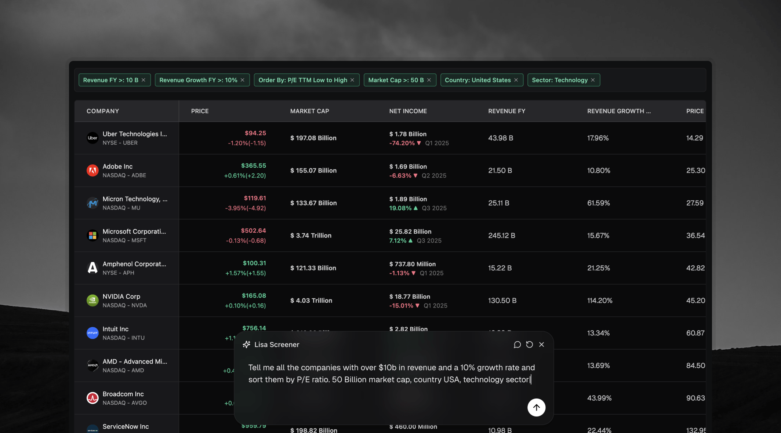The width and height of the screenshot is (781, 433).
Task: Click the Uber company logo
Action: [x=92, y=138]
